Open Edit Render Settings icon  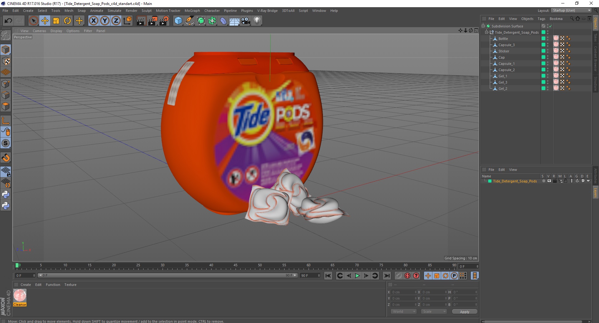[164, 21]
